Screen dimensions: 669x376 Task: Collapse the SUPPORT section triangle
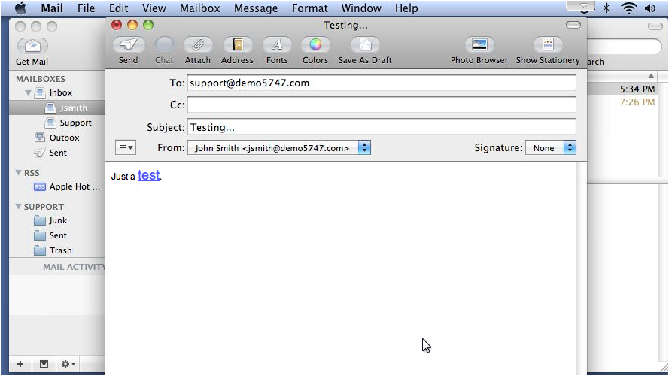pos(18,206)
